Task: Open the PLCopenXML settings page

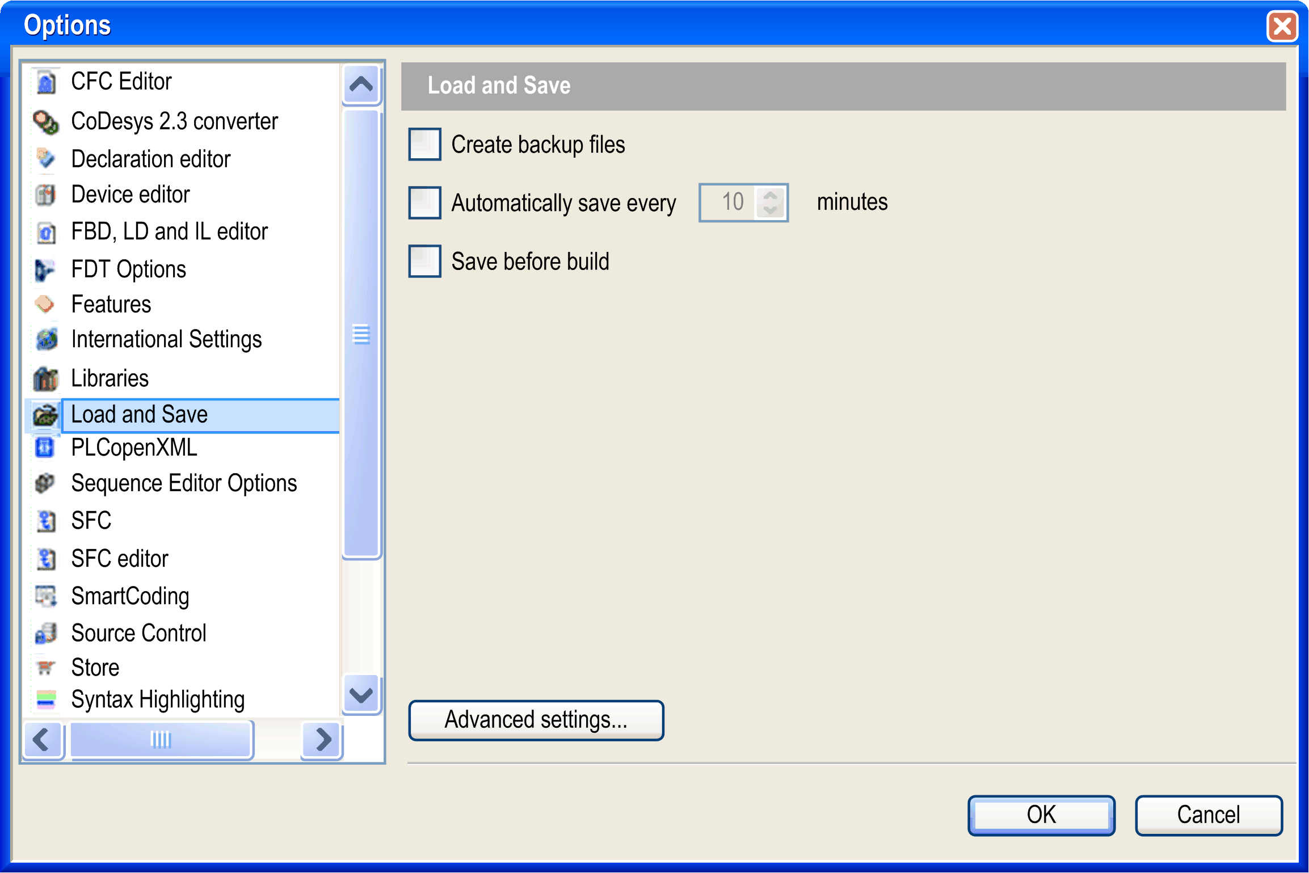Action: tap(134, 448)
